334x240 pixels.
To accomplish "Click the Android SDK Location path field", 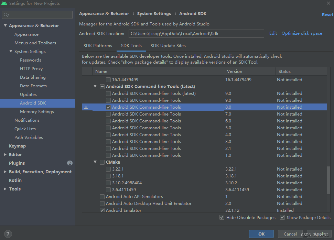I will click(x=196, y=33).
